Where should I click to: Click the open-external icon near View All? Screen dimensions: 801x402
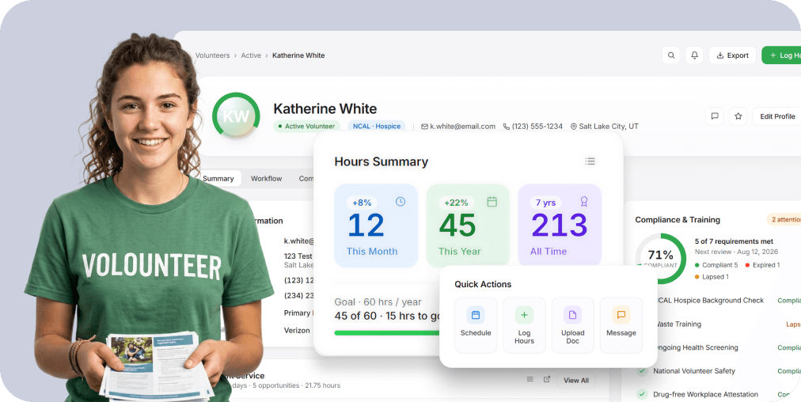(547, 379)
